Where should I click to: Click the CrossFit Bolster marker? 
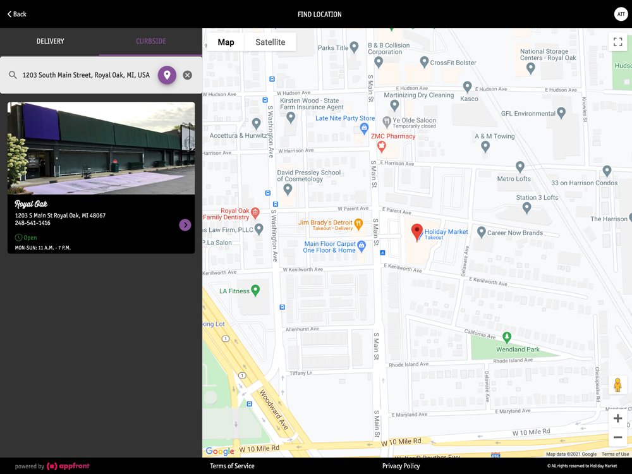click(x=424, y=62)
